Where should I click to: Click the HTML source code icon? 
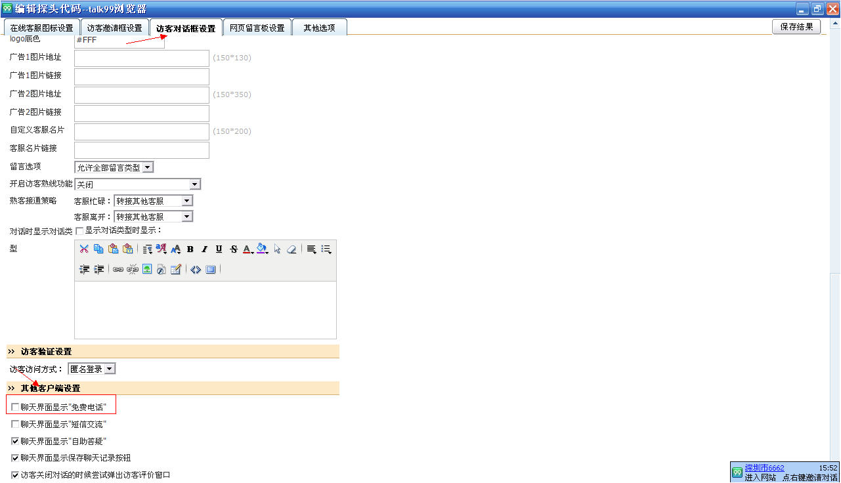click(x=196, y=269)
